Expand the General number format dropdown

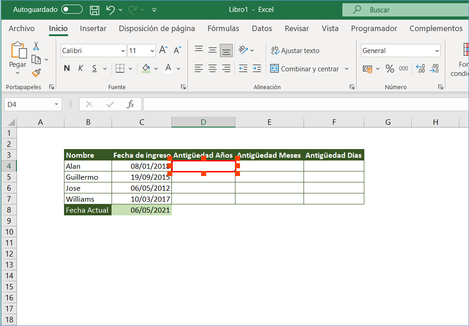437,51
